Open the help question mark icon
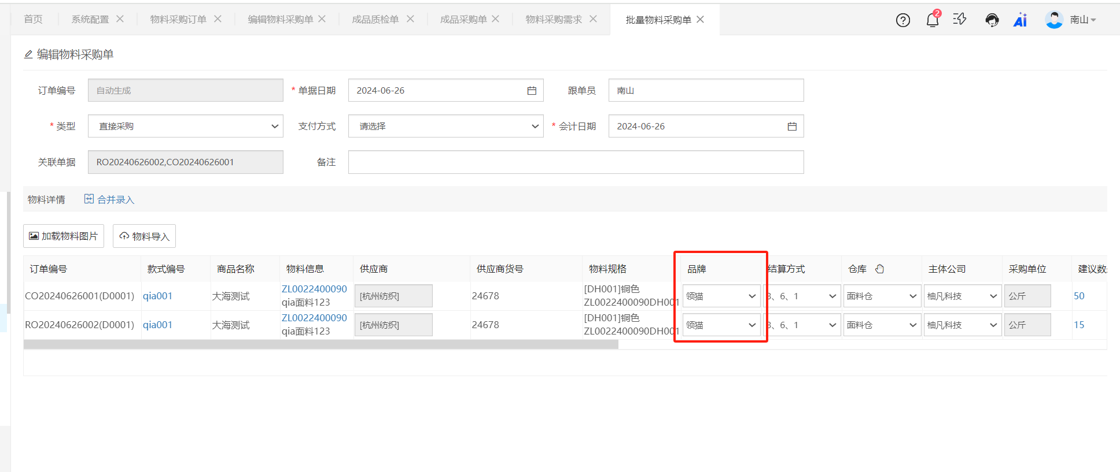This screenshot has height=472, width=1120. tap(902, 20)
